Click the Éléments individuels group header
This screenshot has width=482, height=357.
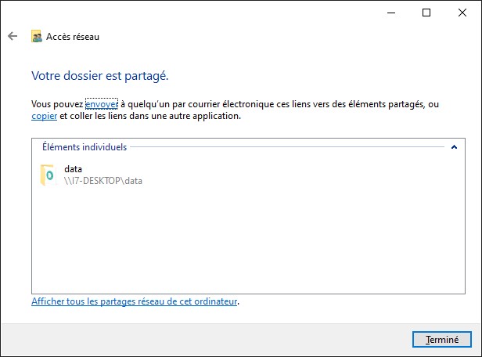84,146
